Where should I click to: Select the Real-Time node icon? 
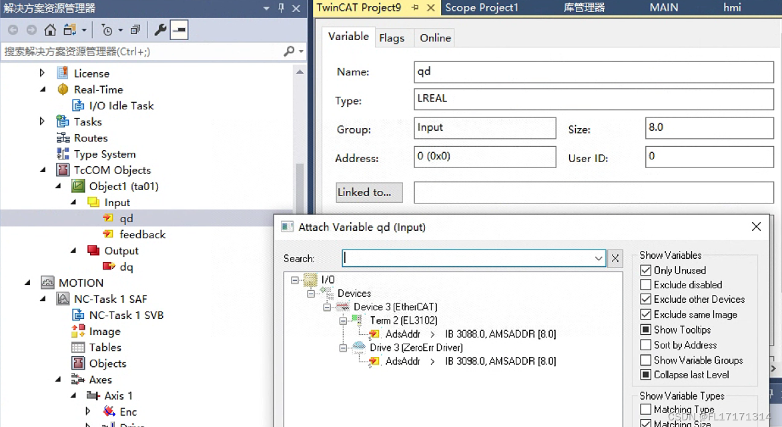tap(62, 89)
